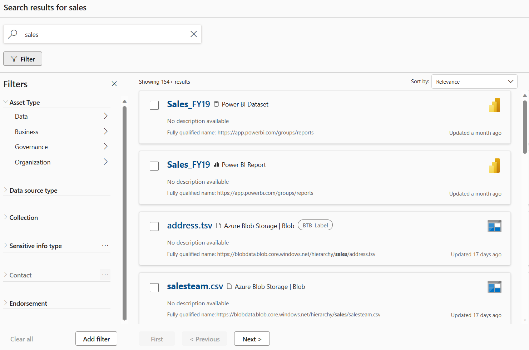The height and width of the screenshot is (350, 529).
Task: Open the Governance asset type submenu
Action: tap(105, 147)
